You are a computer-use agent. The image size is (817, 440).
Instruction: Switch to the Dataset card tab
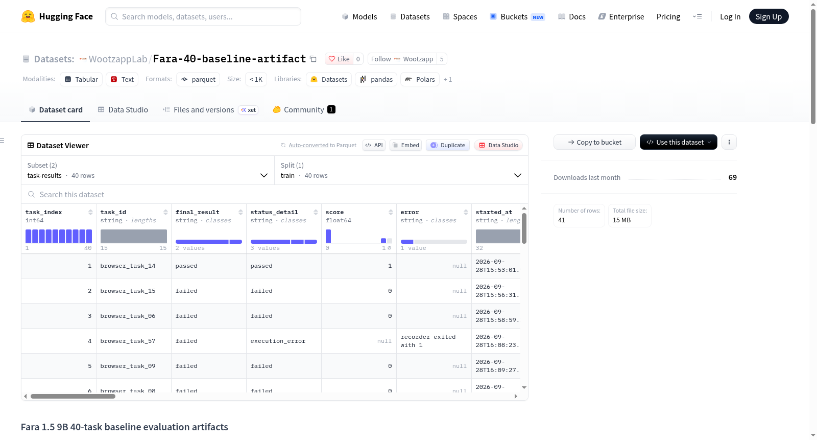(56, 109)
